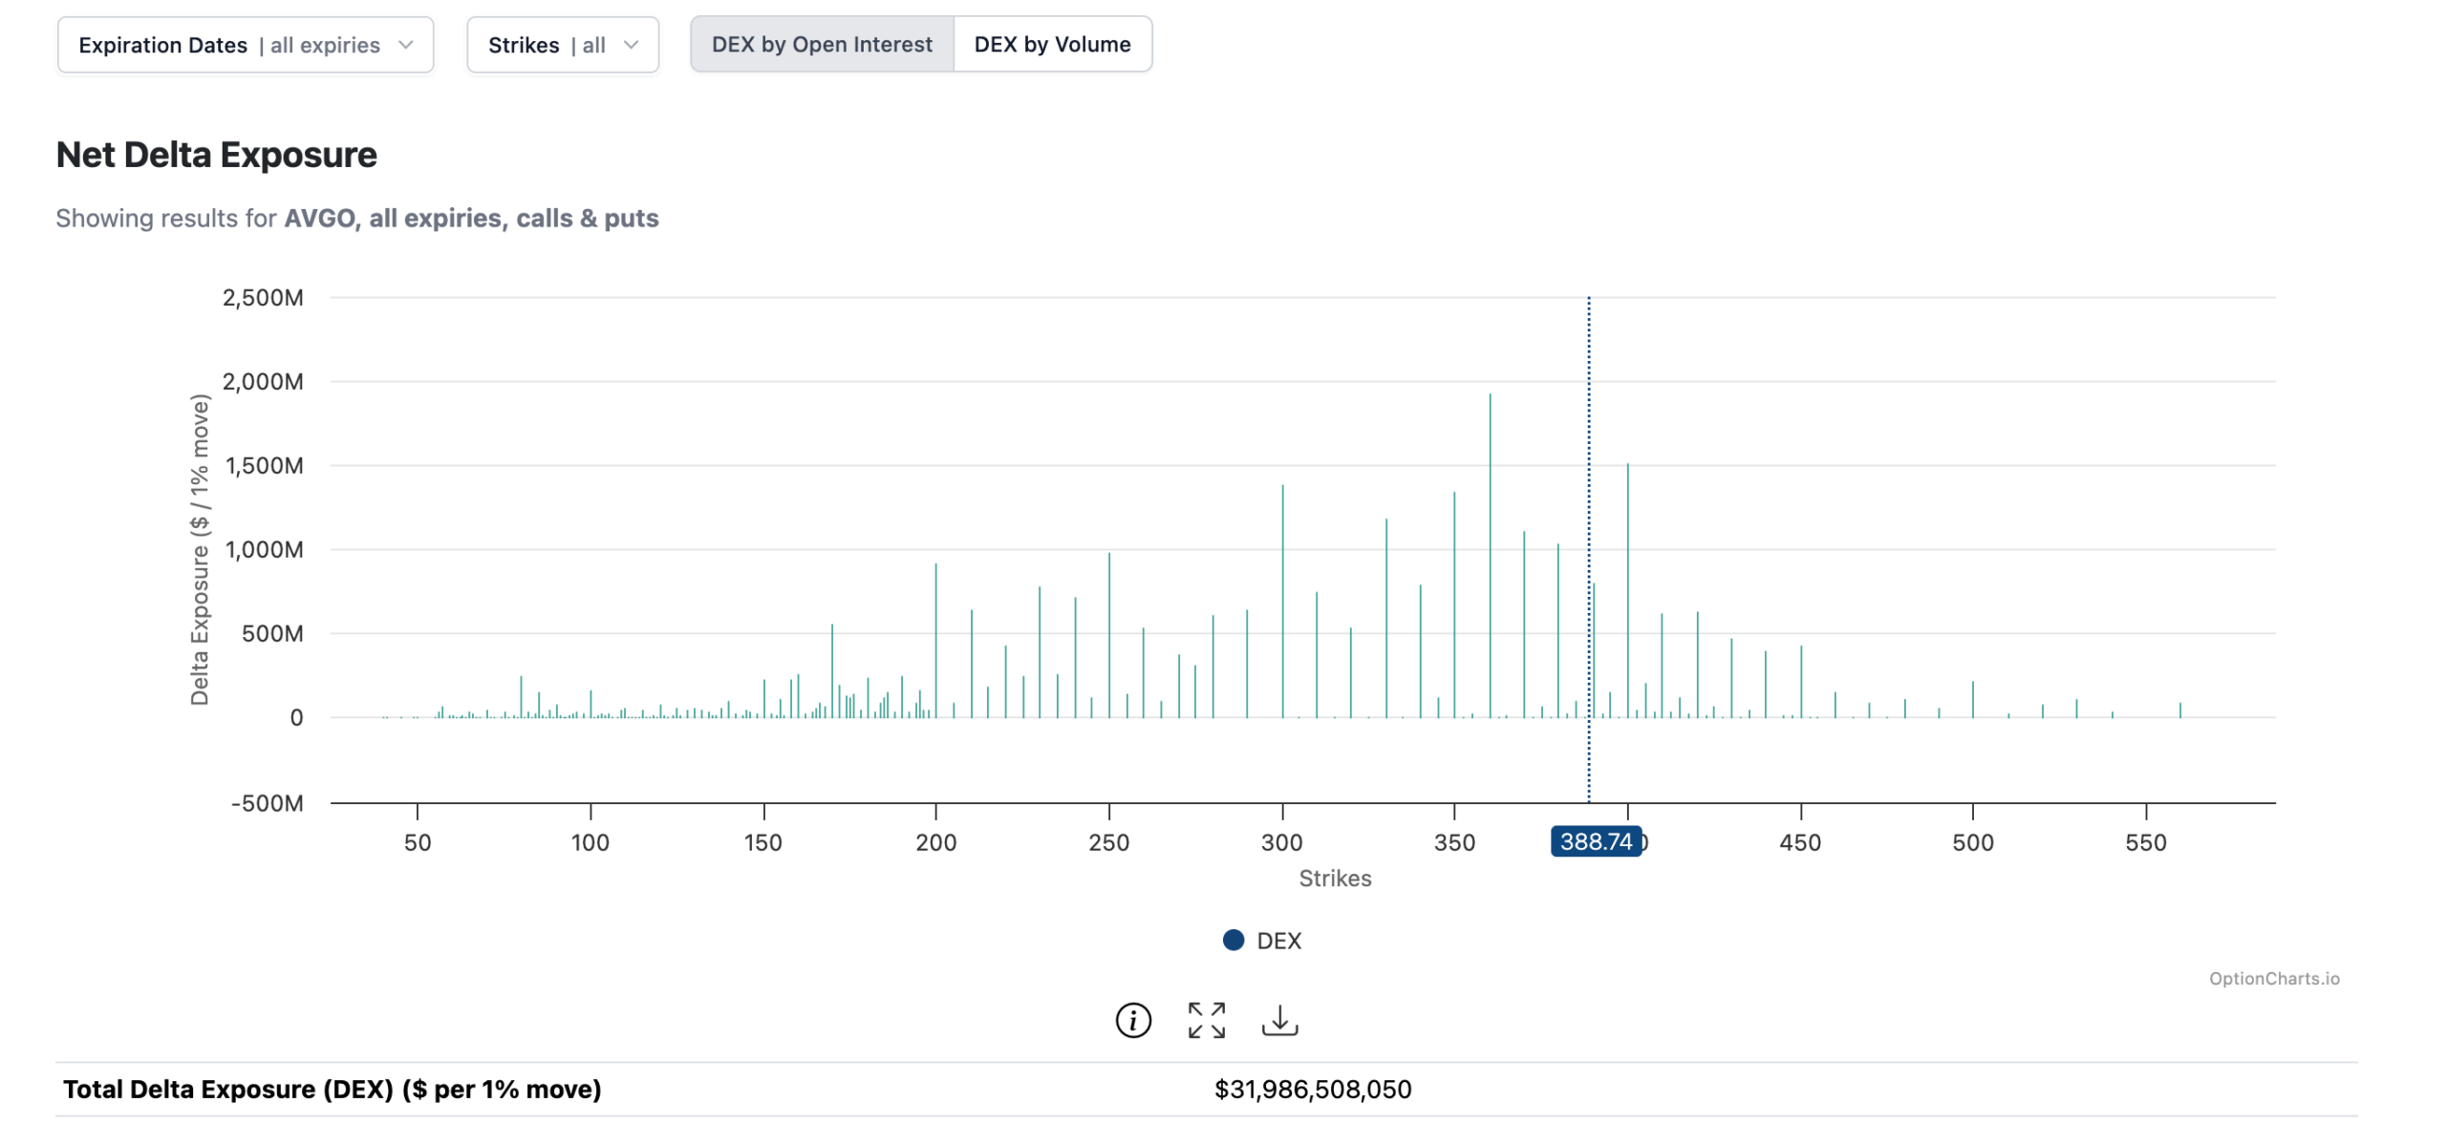Viewport: 2446px width, 1124px height.
Task: Toggle the DEX series legend label
Action: pos(1278,941)
